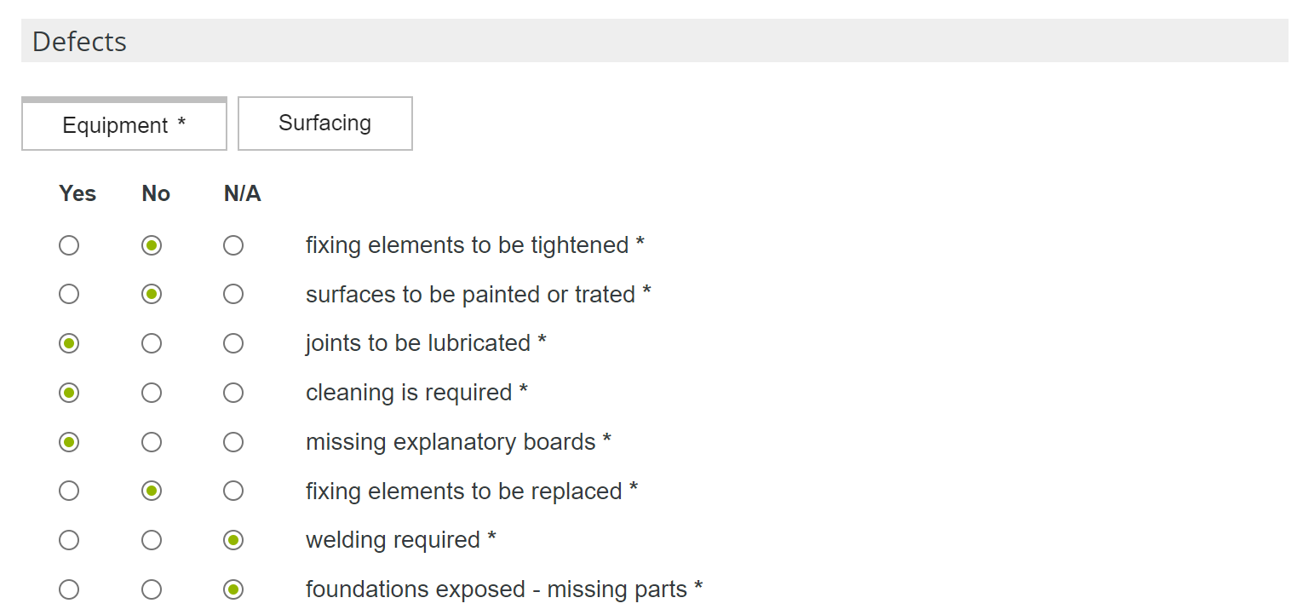Set No for foundations exposed - missing parts

(152, 589)
